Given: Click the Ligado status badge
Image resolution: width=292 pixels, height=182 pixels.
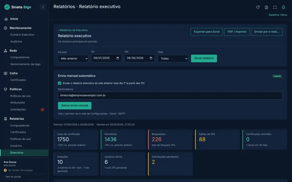Looking at the screenshot, I should coord(277,76).
